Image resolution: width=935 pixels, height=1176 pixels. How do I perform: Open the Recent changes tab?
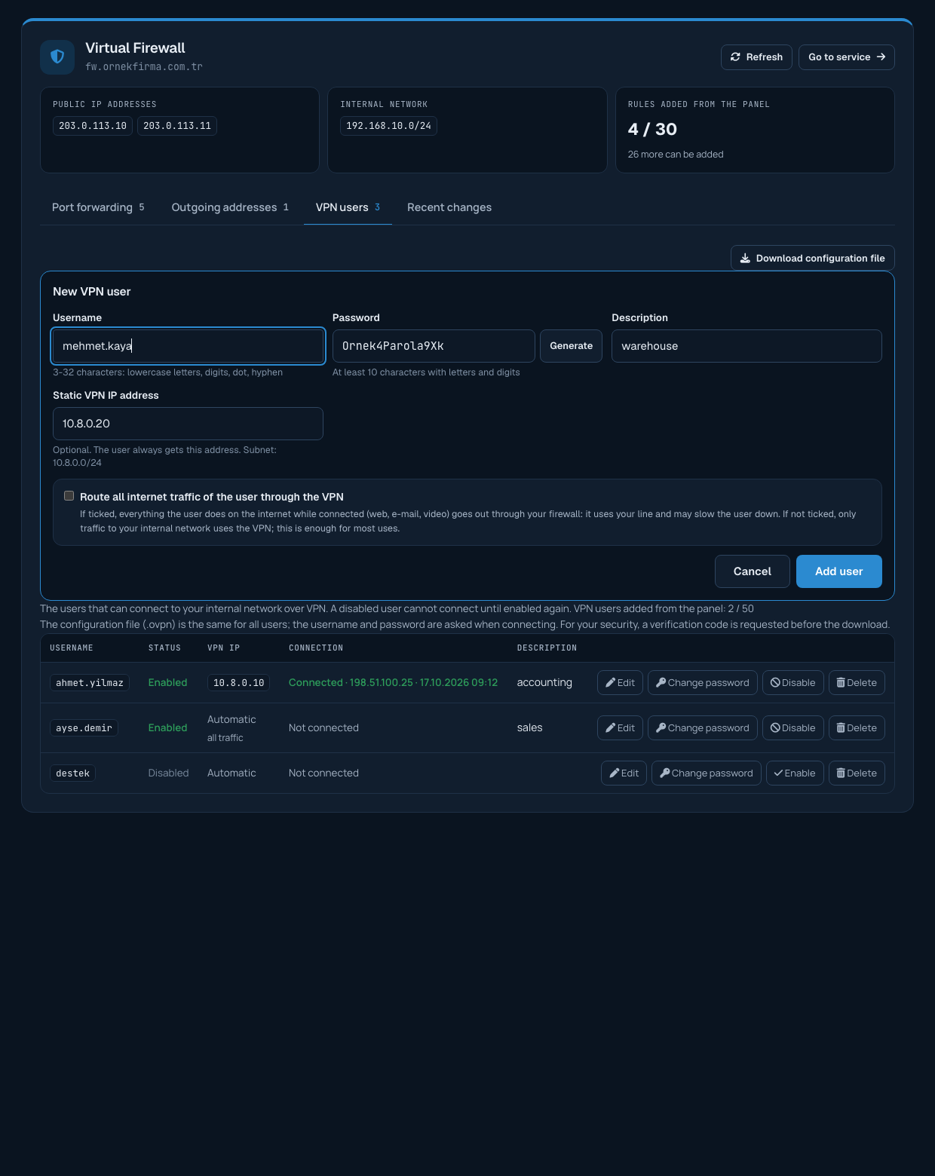tap(449, 207)
